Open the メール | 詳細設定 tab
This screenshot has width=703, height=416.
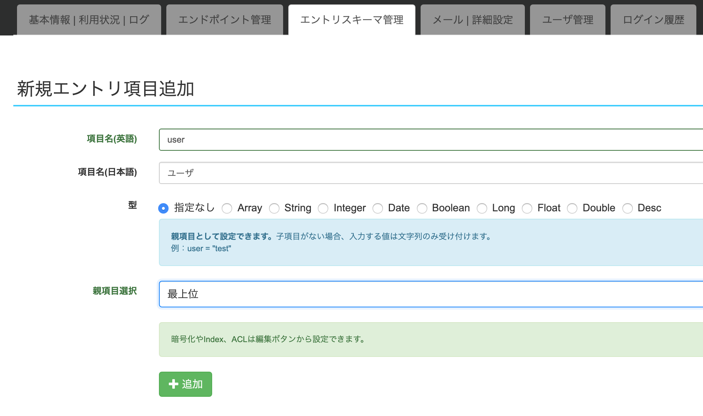473,20
